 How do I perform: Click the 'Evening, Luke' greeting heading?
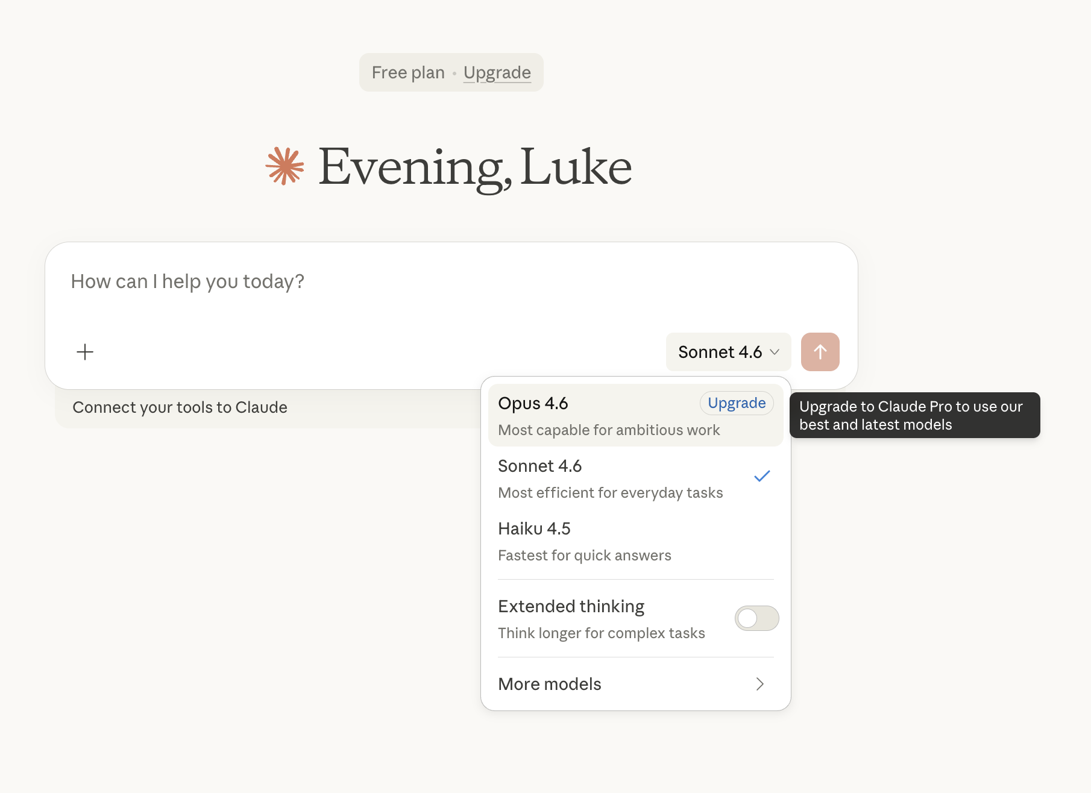coord(474,166)
